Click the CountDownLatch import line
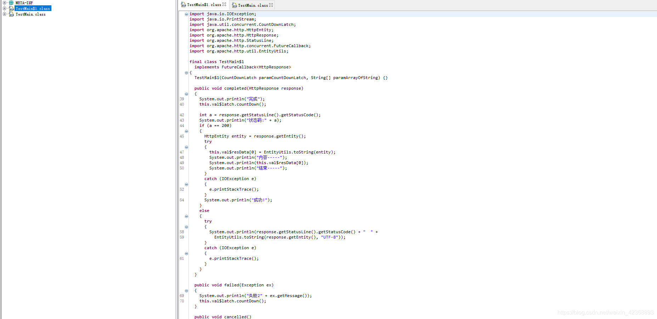The width and height of the screenshot is (657, 319). coord(243,24)
